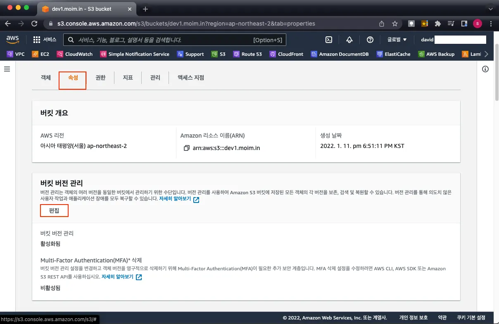Open 자세히 알아보기 link in MFA section

click(x=122, y=276)
